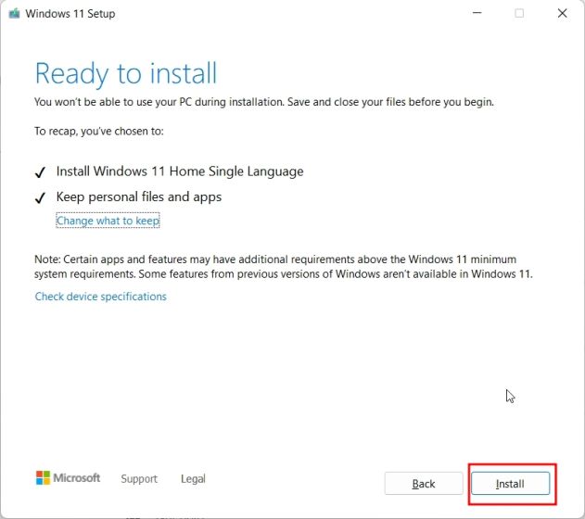585x519 pixels.
Task: Click 'Install Windows 11 Home Single Language' text
Action: (180, 171)
